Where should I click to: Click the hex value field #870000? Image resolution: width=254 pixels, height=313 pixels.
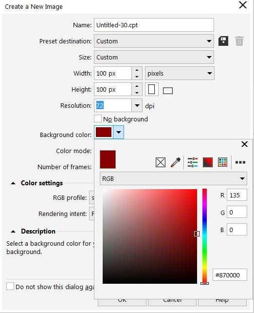click(230, 275)
